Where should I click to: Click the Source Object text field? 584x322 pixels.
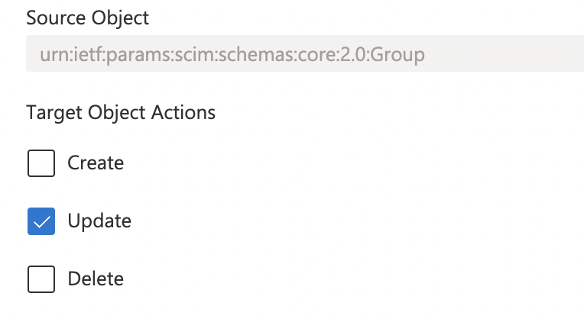tap(304, 54)
